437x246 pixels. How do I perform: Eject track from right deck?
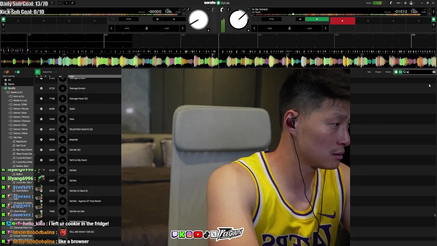pyautogui.click(x=249, y=30)
